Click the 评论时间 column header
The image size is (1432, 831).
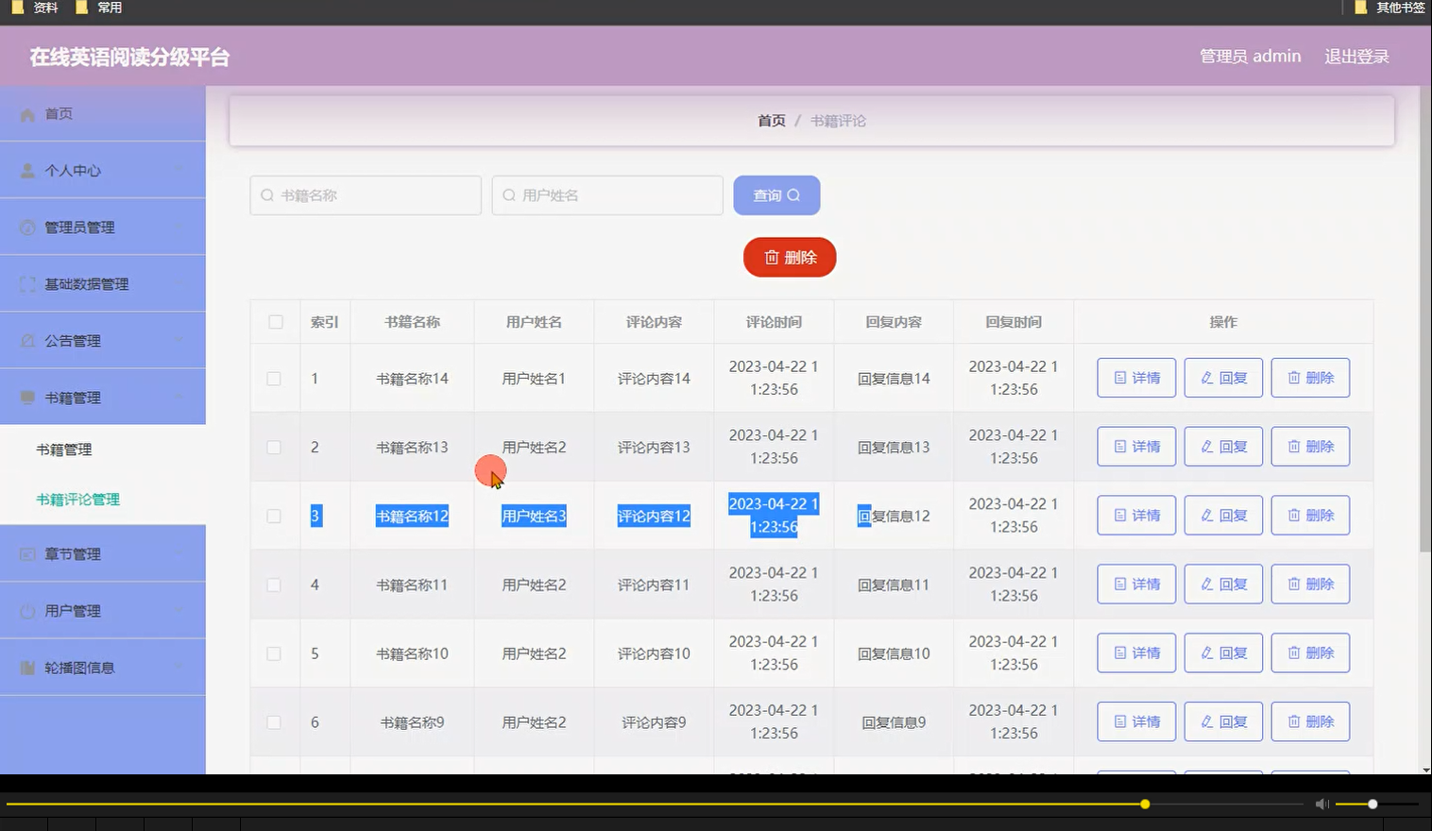774,322
